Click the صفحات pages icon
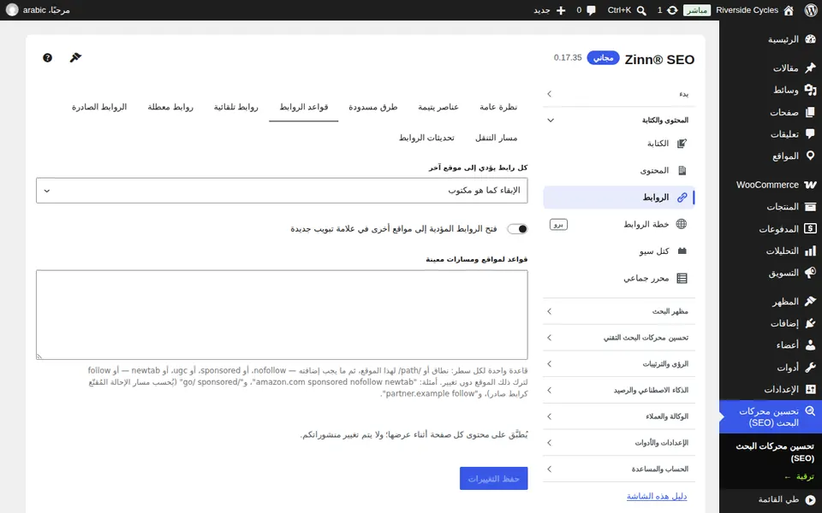This screenshot has width=822, height=513. point(811,112)
